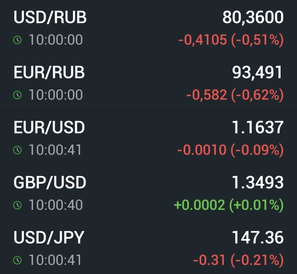Tap the GBP/USD pair name
Viewport: 297px width, 274px height.
(50, 183)
